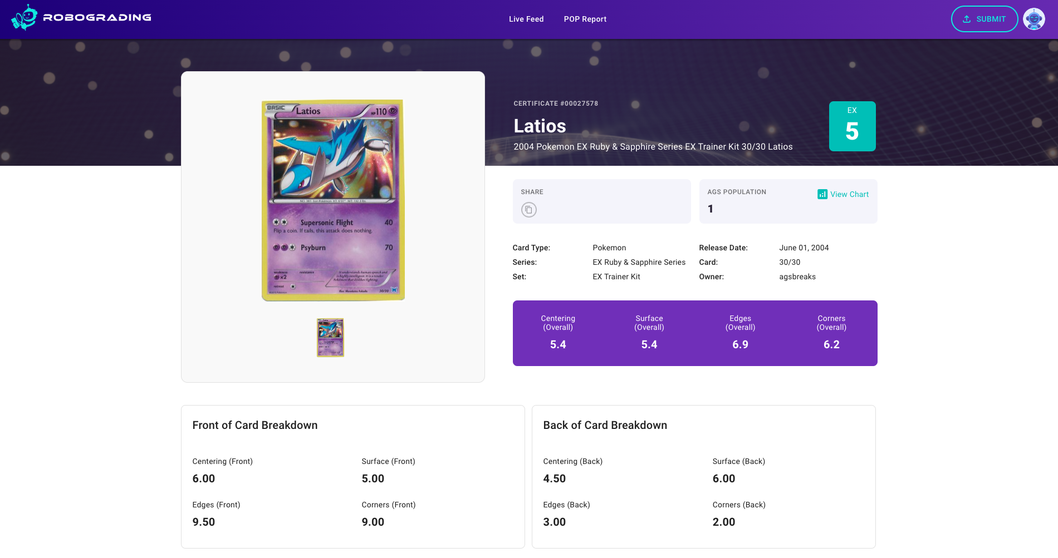Click the SUBMIT button
1058x558 pixels.
click(x=984, y=19)
